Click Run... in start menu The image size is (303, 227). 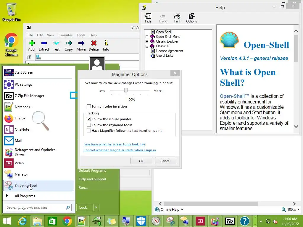tap(83, 188)
